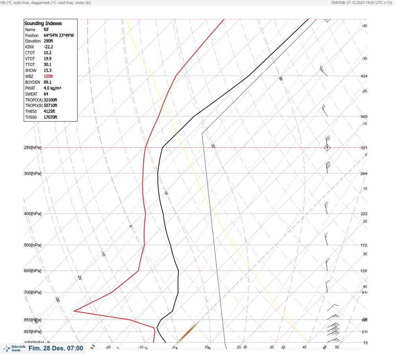Click the wind barb at 850 hPa
The height and width of the screenshot is (354, 395).
pyautogui.click(x=333, y=317)
